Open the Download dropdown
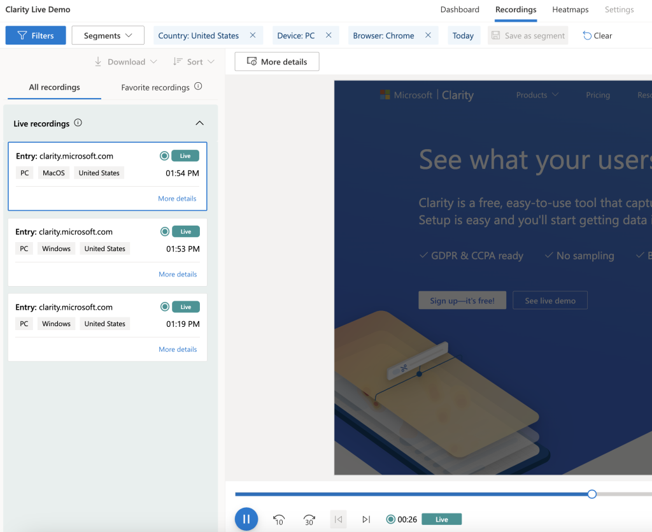 tap(126, 62)
